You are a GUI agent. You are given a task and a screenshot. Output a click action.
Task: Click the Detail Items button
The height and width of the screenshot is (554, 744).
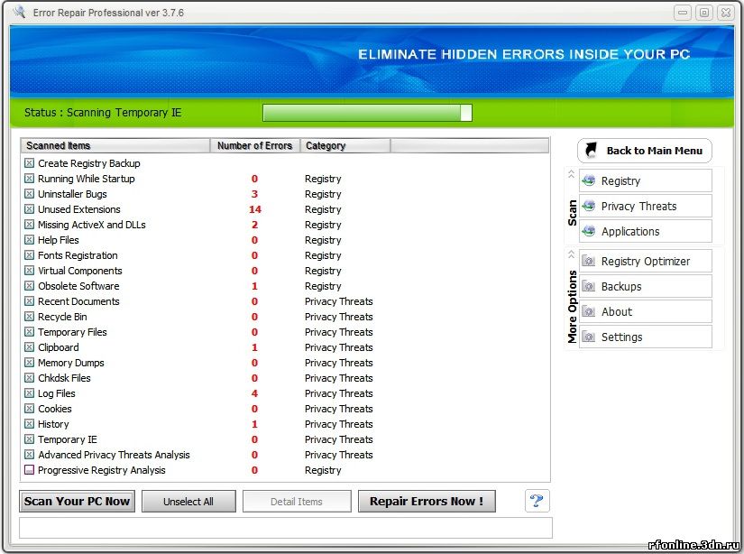(x=297, y=501)
